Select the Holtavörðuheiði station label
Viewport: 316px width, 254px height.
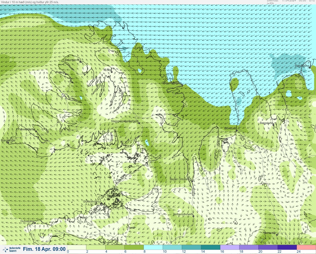[183, 214]
